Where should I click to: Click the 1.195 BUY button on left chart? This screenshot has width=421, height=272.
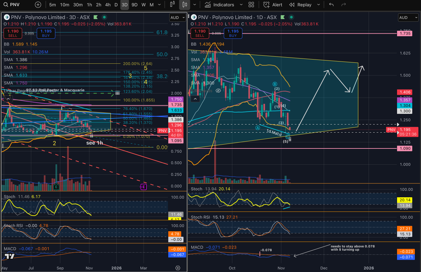click(x=46, y=33)
